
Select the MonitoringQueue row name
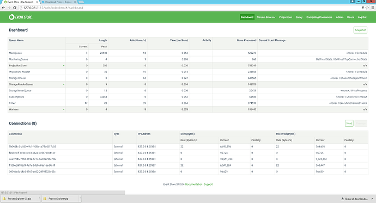coord(19,59)
